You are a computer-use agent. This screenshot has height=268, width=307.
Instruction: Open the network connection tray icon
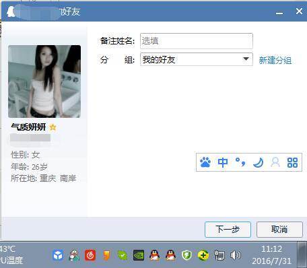coord(219,255)
